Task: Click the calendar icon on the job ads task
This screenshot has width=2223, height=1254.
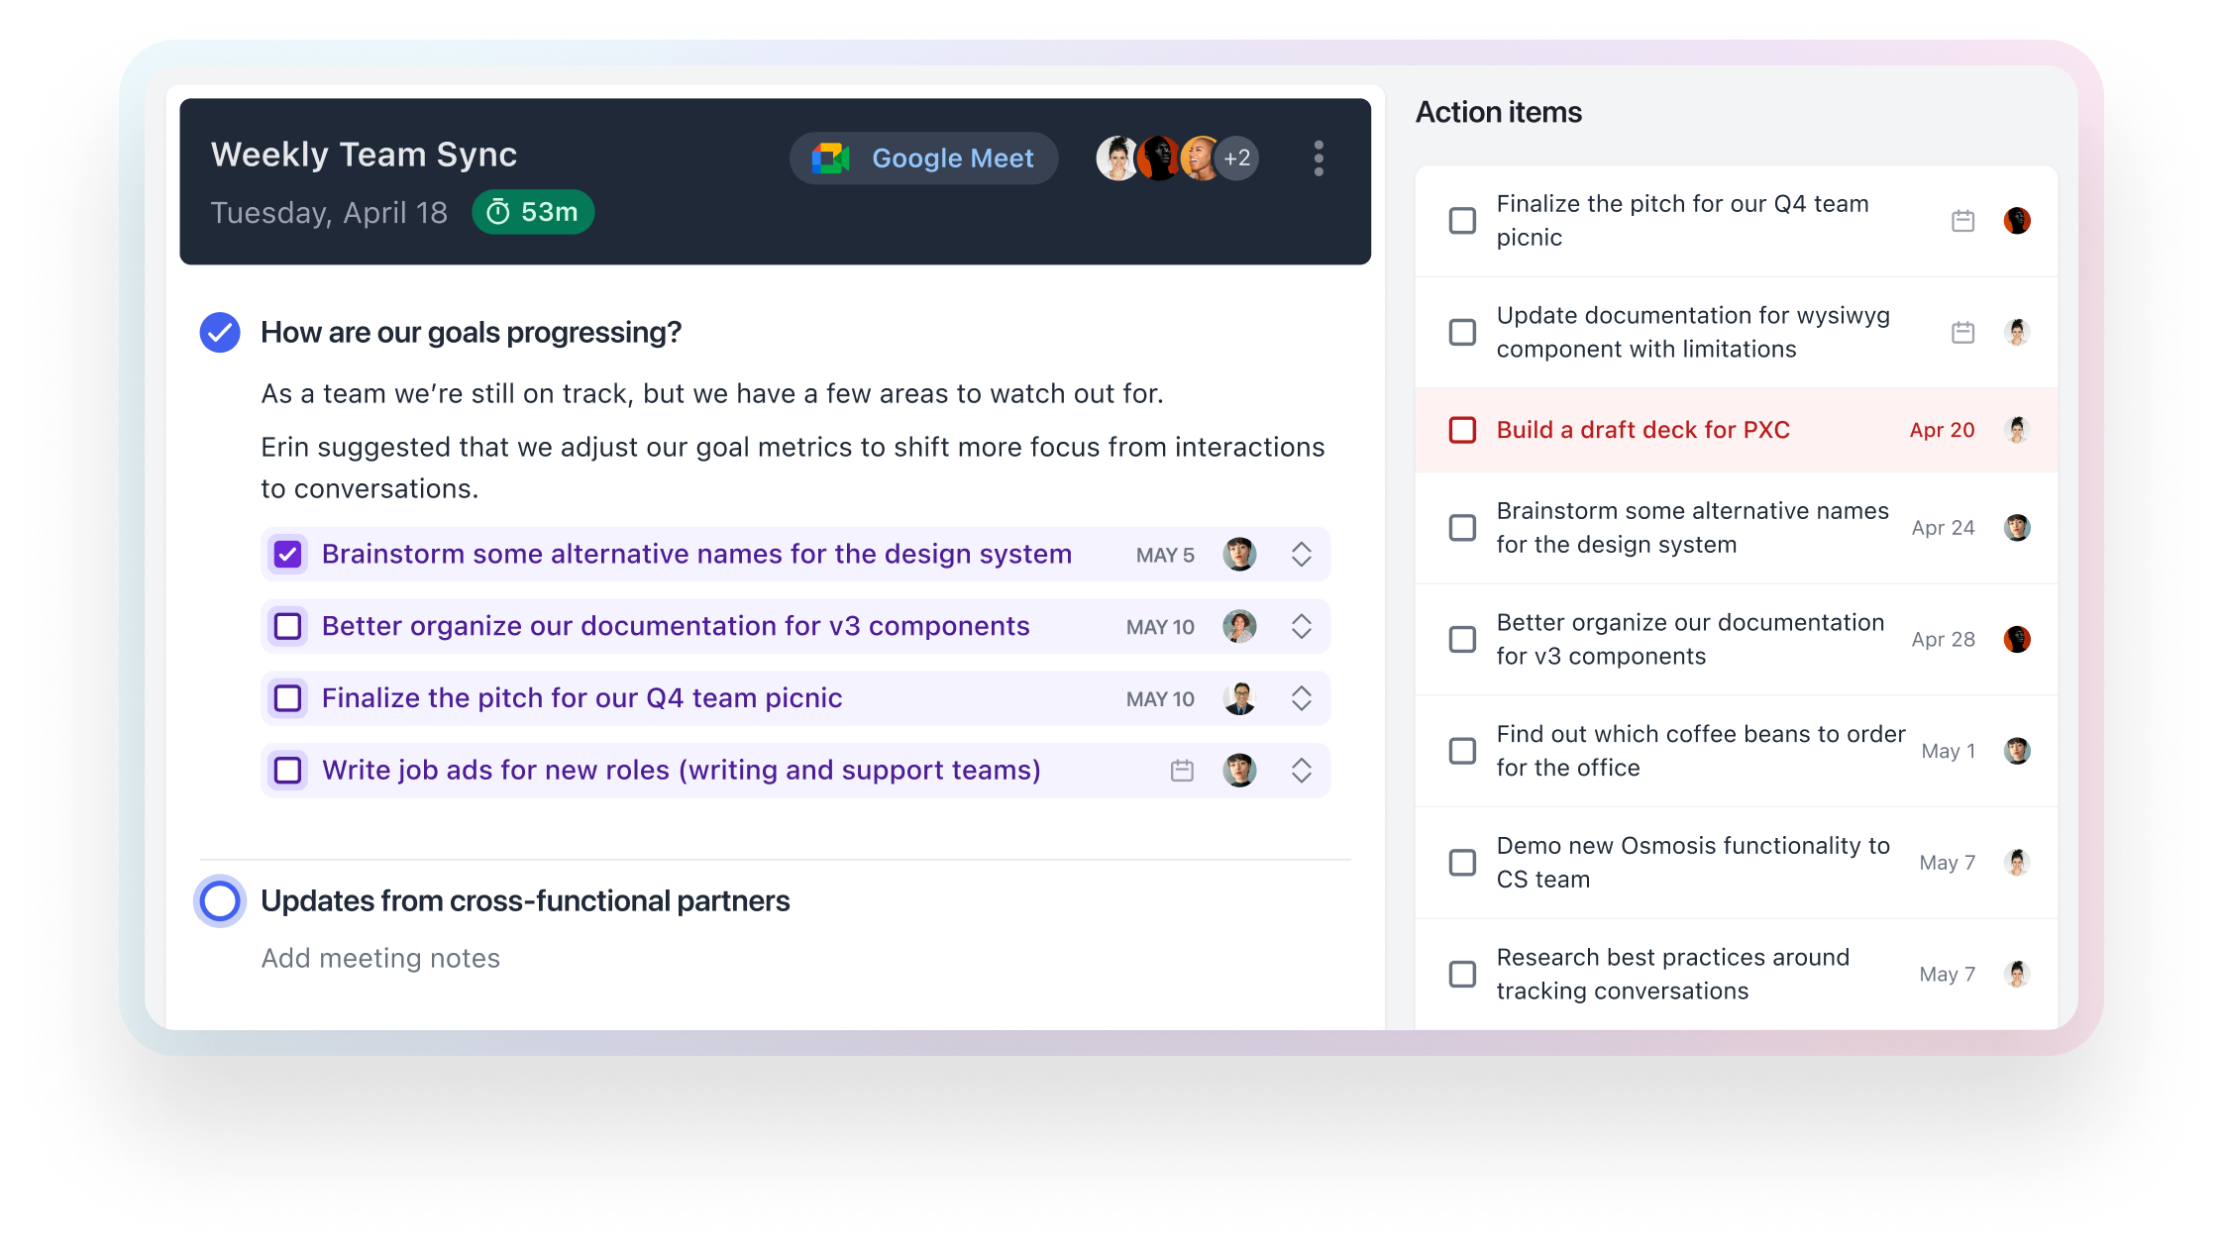Action: [x=1182, y=770]
